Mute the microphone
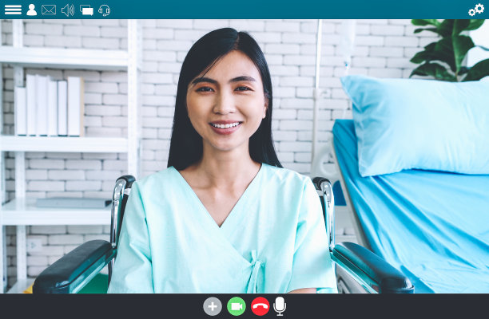Viewport: 489px width, 319px height. coord(280,306)
